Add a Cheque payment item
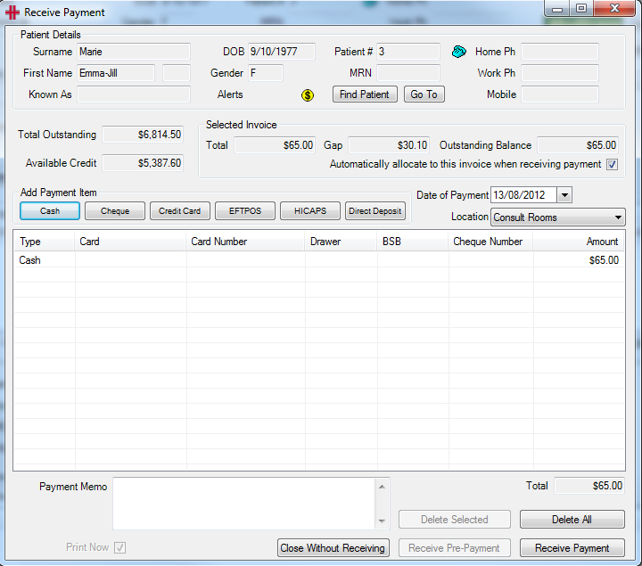 click(115, 211)
